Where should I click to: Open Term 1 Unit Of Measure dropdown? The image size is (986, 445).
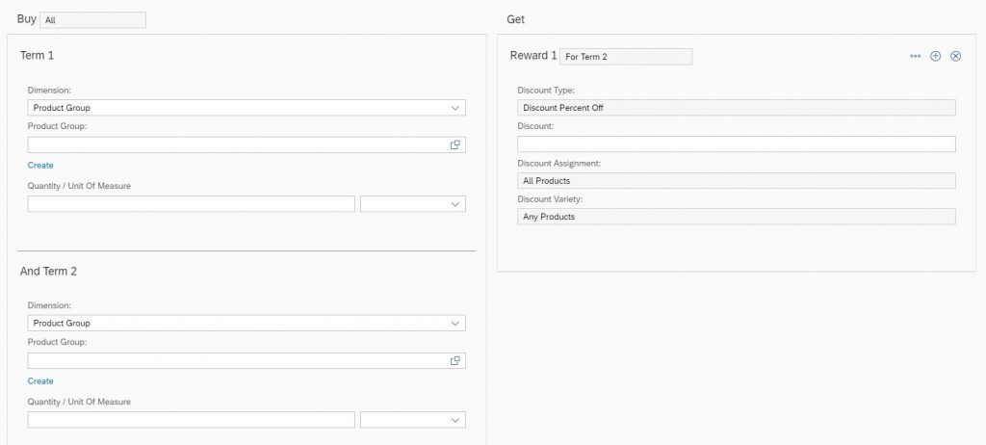[412, 204]
